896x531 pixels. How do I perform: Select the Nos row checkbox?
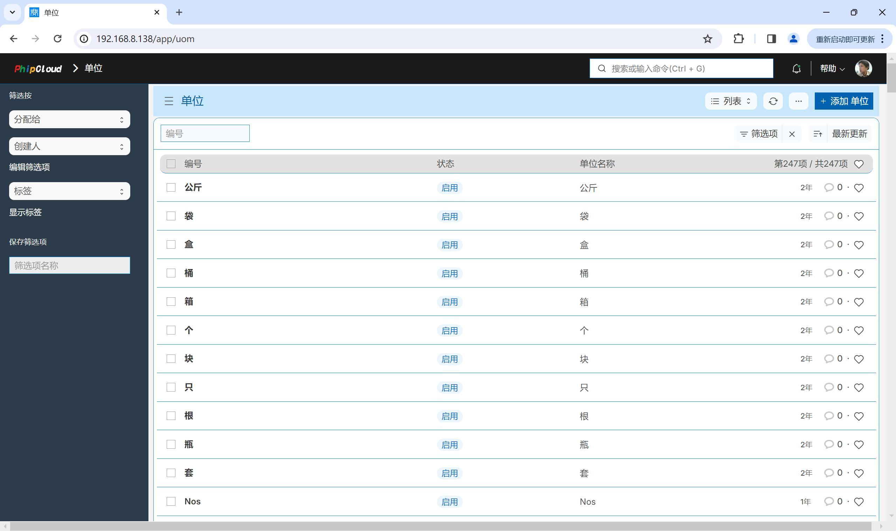pos(171,502)
